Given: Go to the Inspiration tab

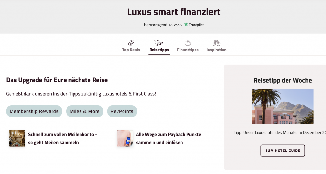Looking at the screenshot, I should [216, 50].
